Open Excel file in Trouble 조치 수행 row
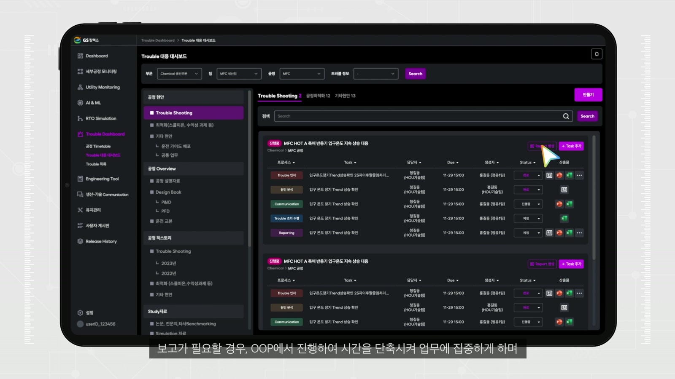Viewport: 675px width, 379px height. click(564, 218)
